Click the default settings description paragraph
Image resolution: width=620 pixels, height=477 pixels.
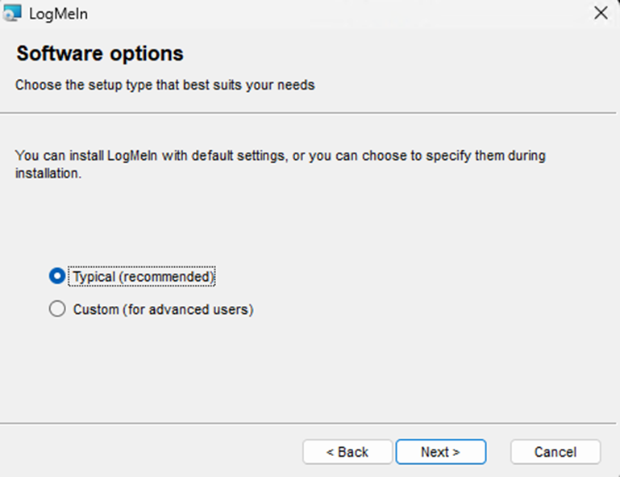280,156
